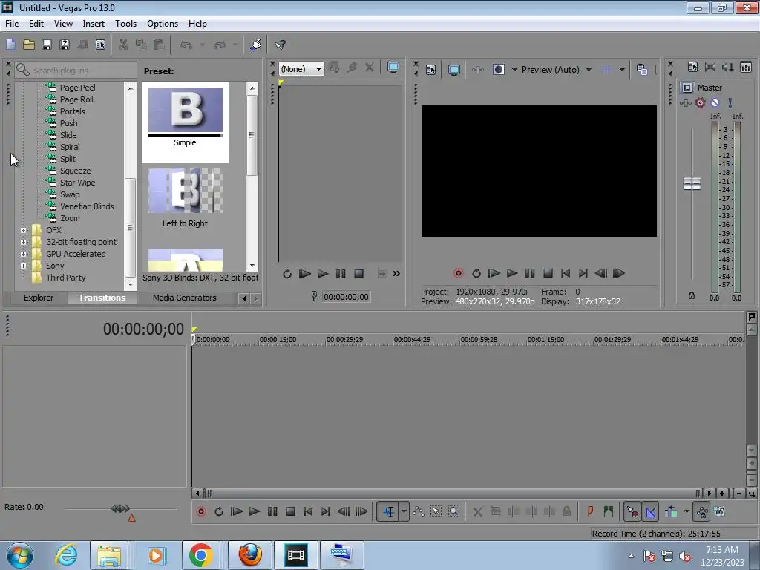Toggle Enable Snapping button
The image size is (760, 570).
(632, 511)
